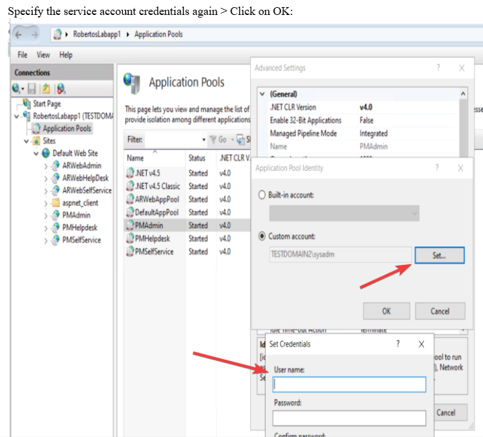Click the Start Page tree icon
Viewport: 483px width, 437px height.
point(27,103)
